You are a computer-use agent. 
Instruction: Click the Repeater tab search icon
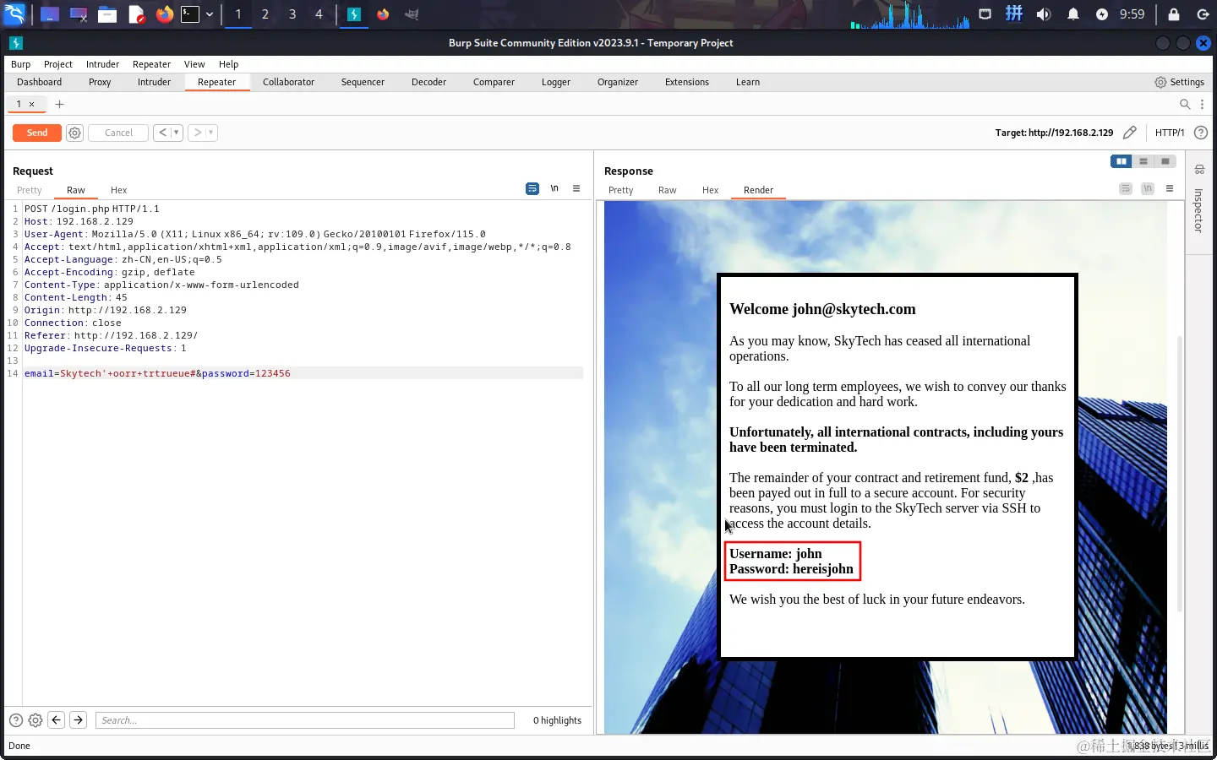[1185, 105]
